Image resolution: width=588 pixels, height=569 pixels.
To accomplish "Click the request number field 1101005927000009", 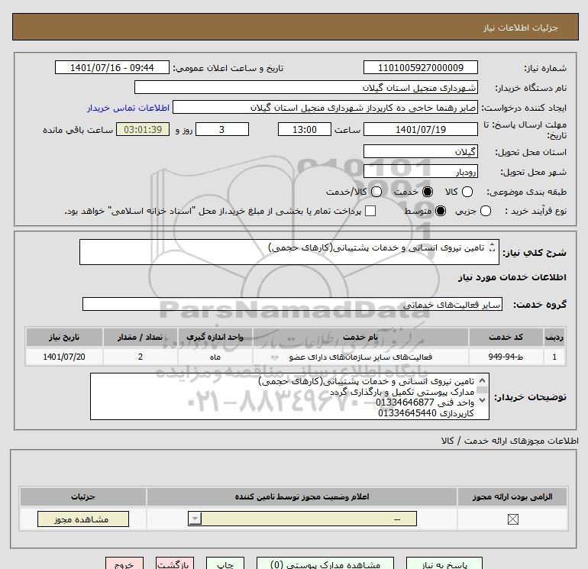I will click(x=420, y=67).
